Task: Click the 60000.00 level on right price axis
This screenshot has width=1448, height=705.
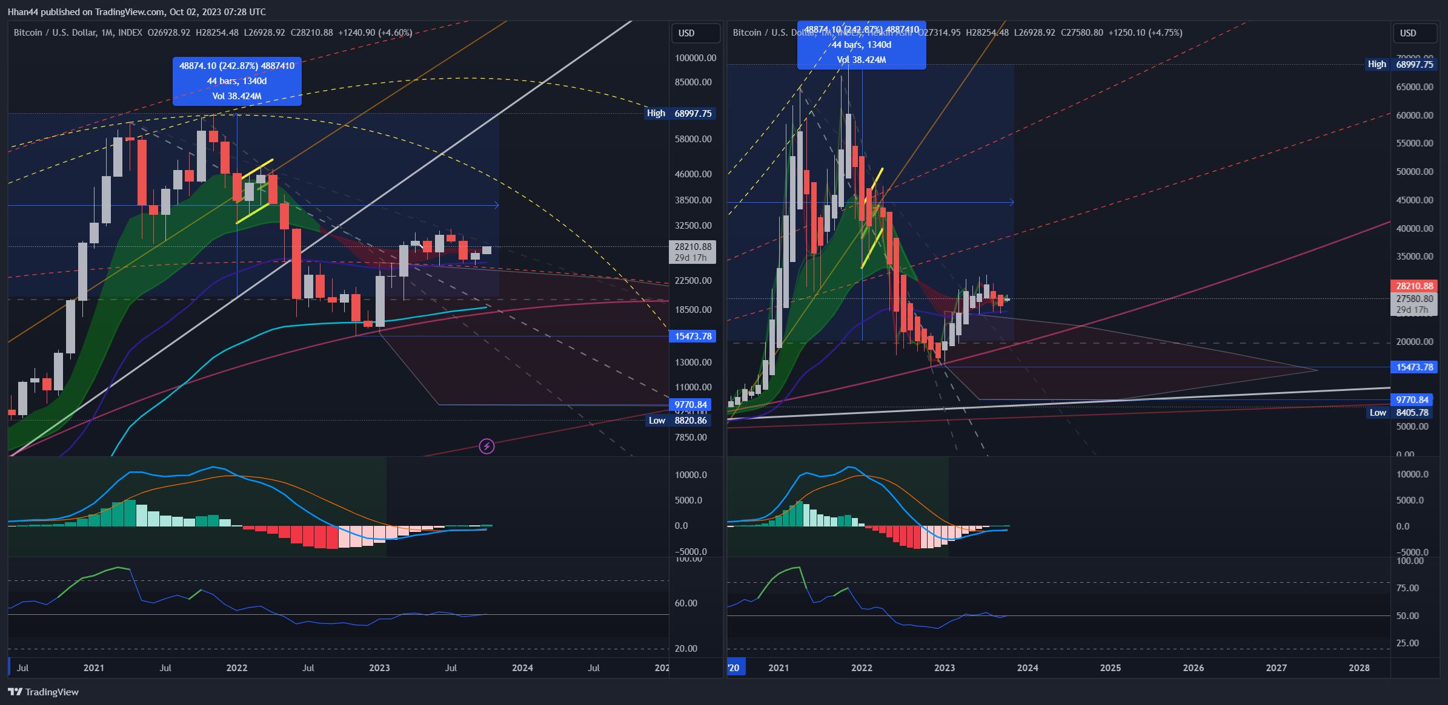Action: pyautogui.click(x=1415, y=116)
